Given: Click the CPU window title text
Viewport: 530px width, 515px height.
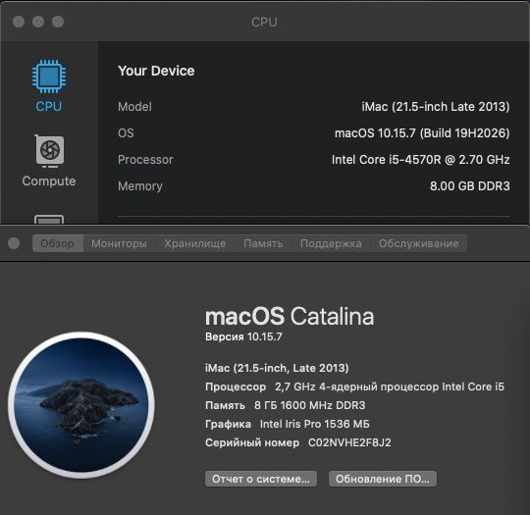Looking at the screenshot, I should [264, 22].
